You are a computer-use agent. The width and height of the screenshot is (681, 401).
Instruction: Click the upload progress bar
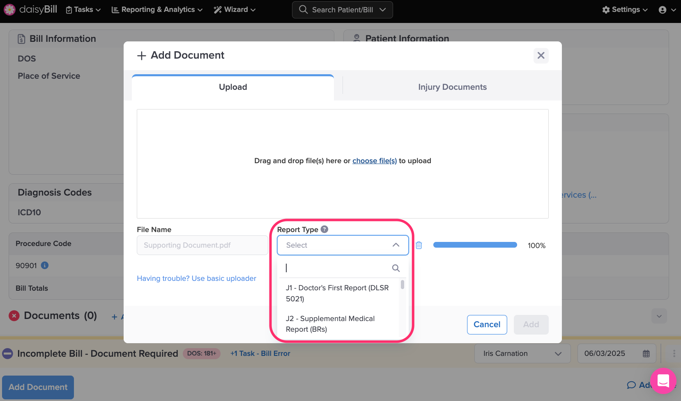coord(475,245)
